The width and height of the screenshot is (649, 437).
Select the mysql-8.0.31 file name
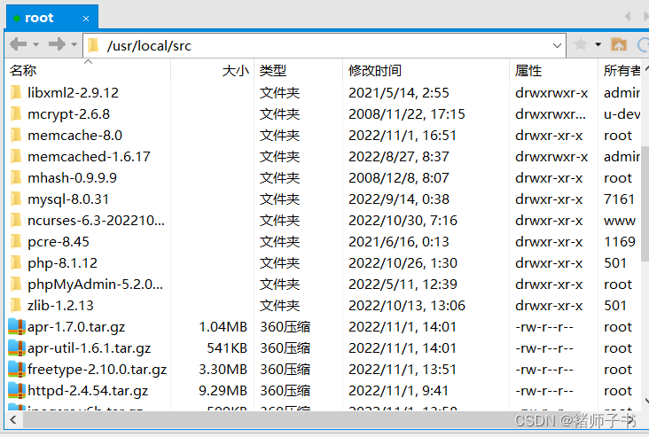click(x=68, y=199)
